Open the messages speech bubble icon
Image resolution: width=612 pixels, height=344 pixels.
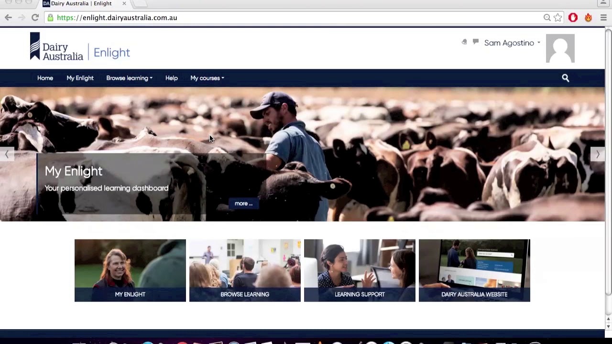pyautogui.click(x=476, y=42)
